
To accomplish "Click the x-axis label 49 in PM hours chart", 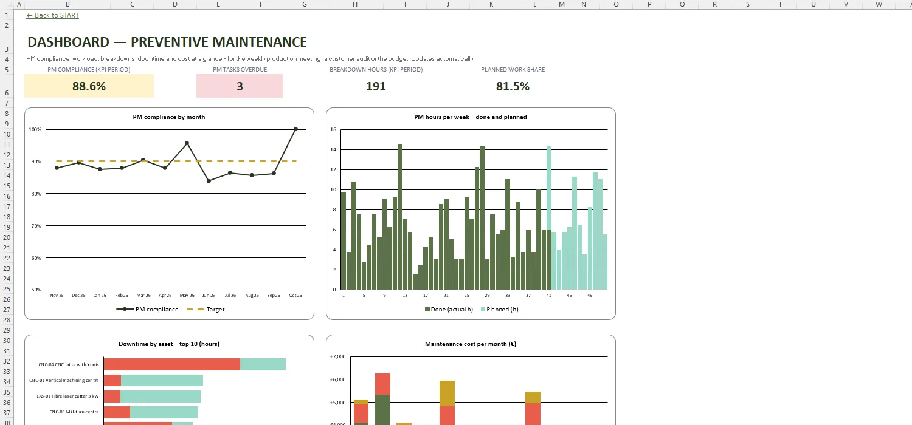I will [x=590, y=296].
